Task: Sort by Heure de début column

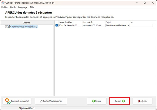Action: tap(70, 22)
